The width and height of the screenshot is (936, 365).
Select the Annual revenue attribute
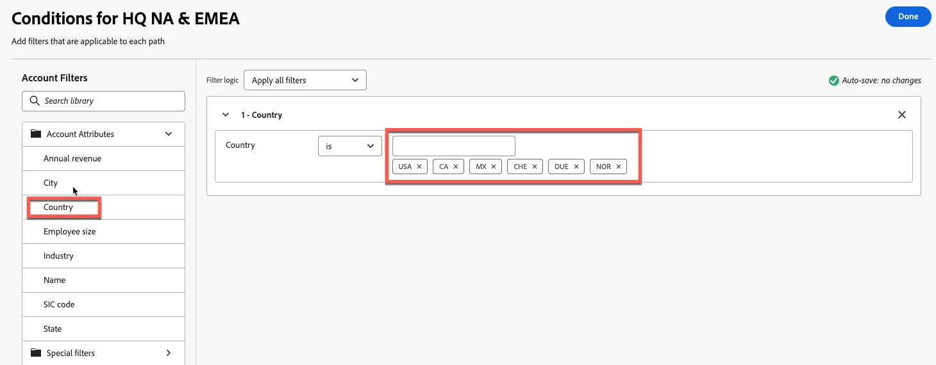(x=103, y=159)
